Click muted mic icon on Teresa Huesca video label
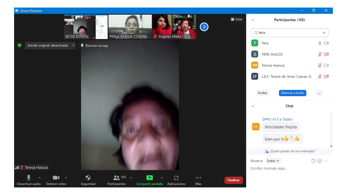347x195 pixels. [22, 167]
